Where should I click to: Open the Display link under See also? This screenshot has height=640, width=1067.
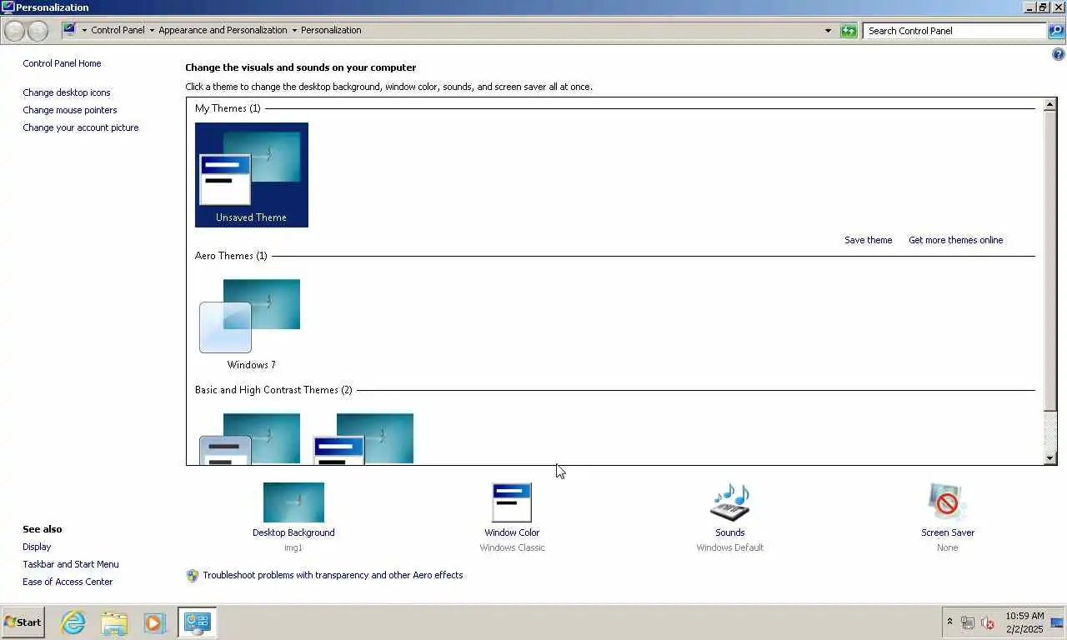tap(37, 547)
